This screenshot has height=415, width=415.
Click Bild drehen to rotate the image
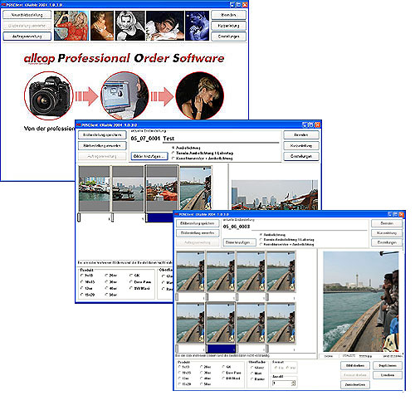355,366
